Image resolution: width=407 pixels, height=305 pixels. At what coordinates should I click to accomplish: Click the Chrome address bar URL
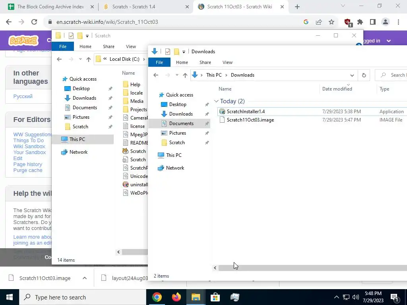point(107,22)
